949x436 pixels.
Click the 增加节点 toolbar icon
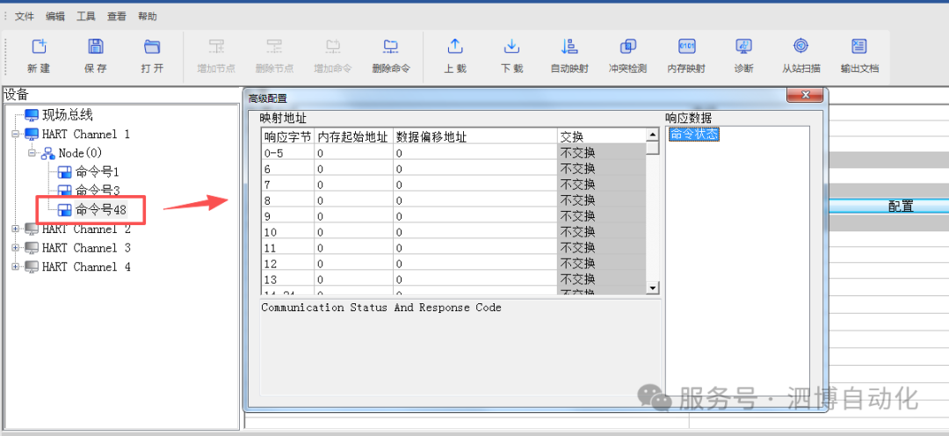click(x=216, y=47)
